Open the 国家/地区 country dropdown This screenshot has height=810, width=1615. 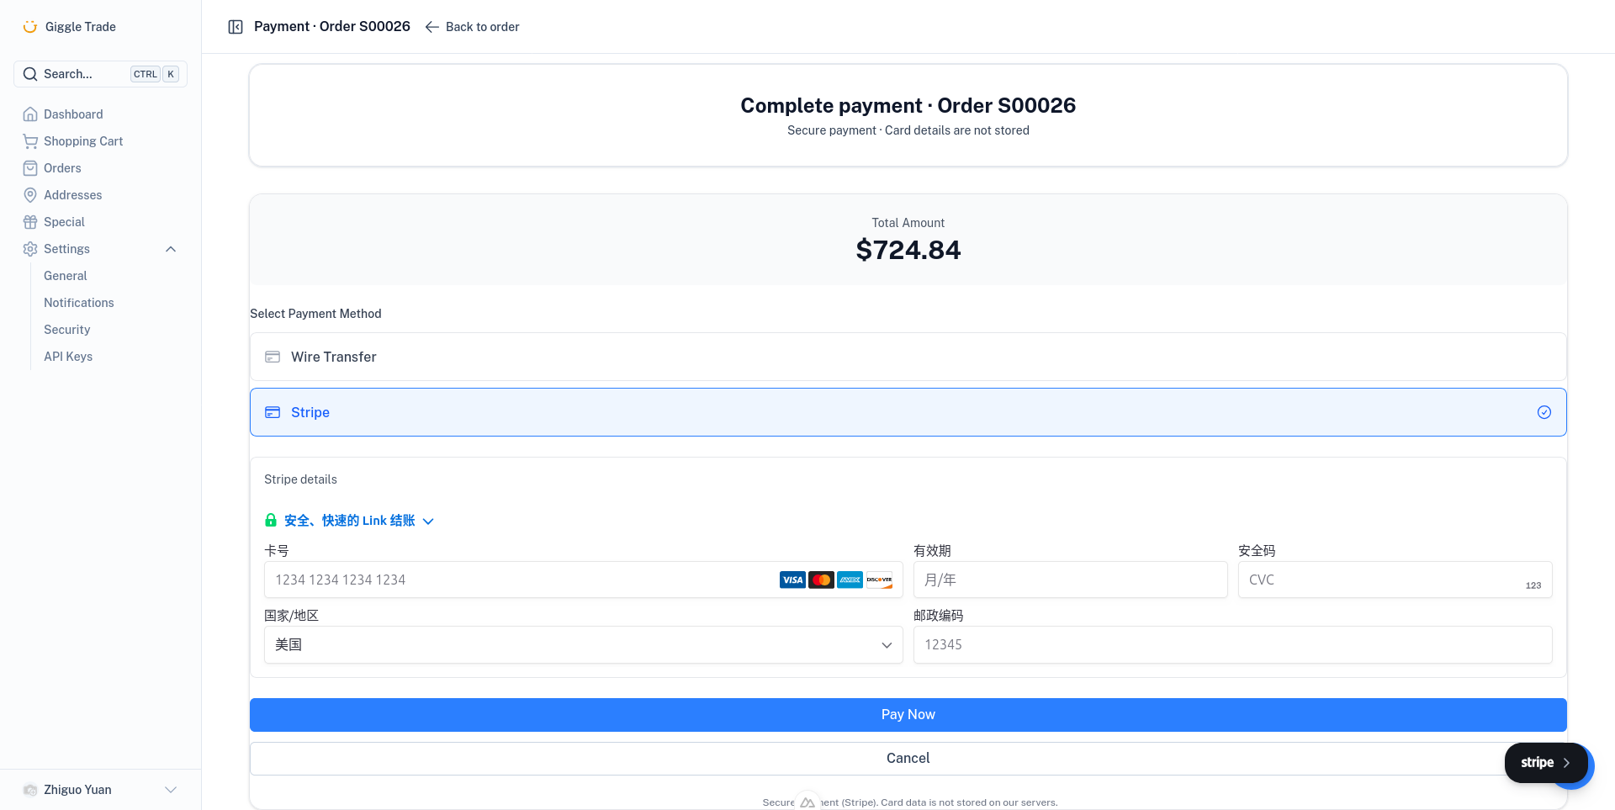coord(584,644)
